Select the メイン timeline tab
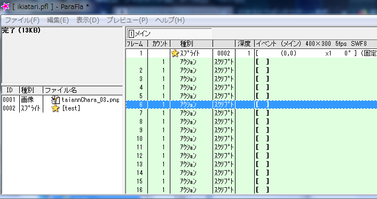The height and width of the screenshot is (199, 377). 169,34
